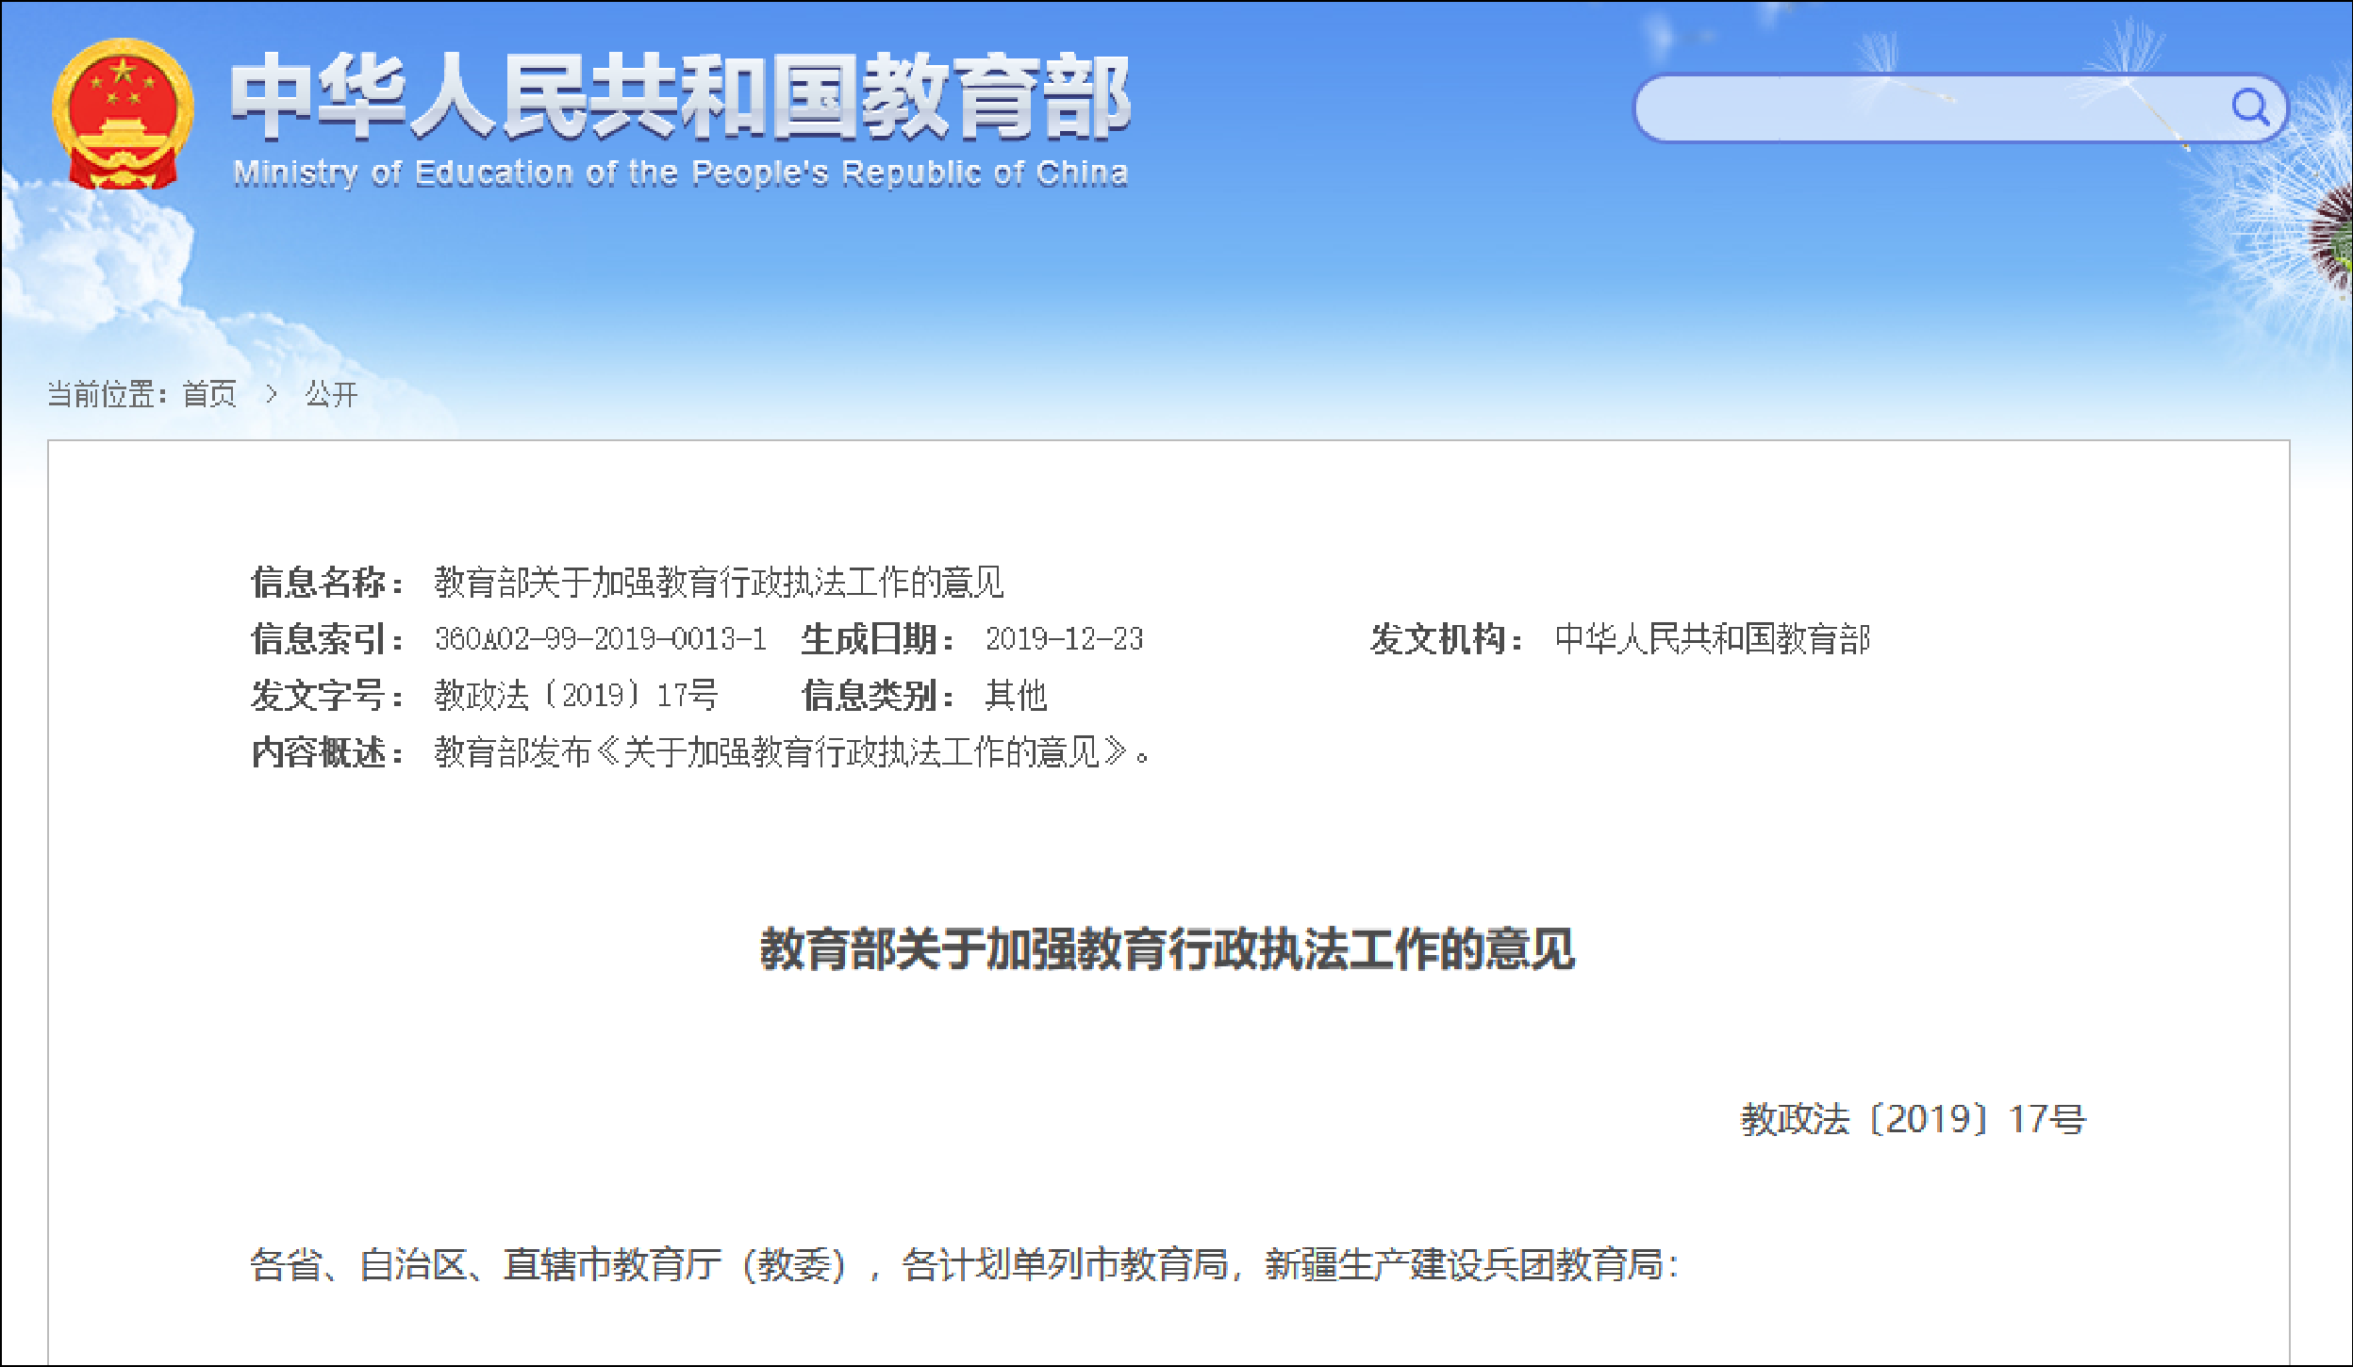Click the national emblem logo
Image resolution: width=2353 pixels, height=1367 pixels.
click(x=123, y=114)
